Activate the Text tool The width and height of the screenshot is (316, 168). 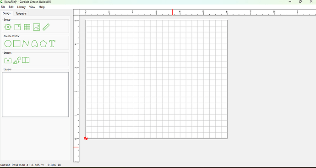coord(52,44)
